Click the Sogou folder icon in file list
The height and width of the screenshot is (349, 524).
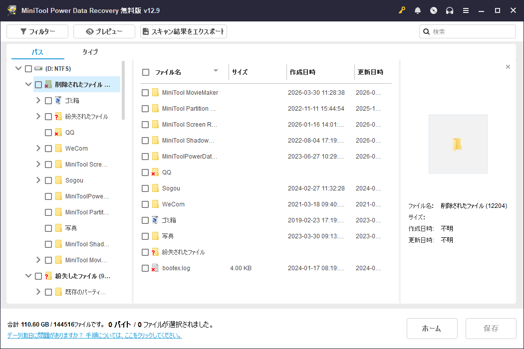[x=155, y=188]
